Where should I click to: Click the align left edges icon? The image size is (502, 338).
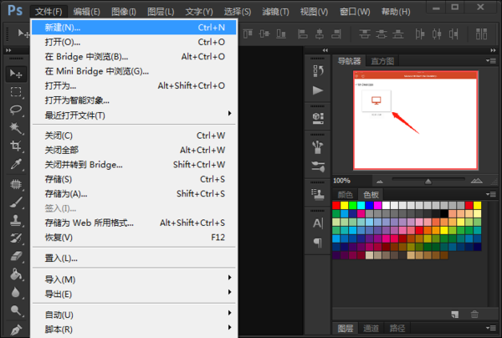[x=302, y=33]
